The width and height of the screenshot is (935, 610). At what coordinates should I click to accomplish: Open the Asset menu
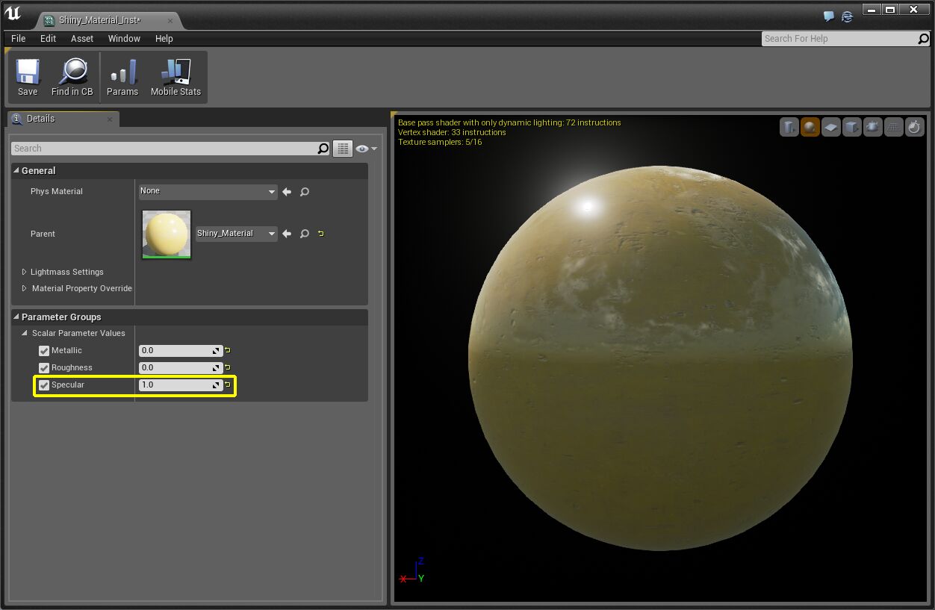coord(82,39)
